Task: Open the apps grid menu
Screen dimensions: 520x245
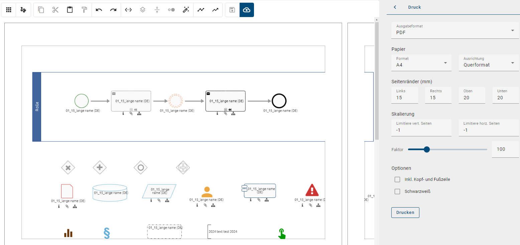Action: point(9,10)
